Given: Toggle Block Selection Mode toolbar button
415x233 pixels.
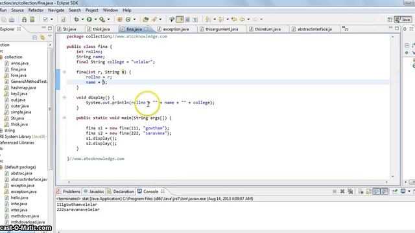Looking at the screenshot, I should click(x=187, y=19).
